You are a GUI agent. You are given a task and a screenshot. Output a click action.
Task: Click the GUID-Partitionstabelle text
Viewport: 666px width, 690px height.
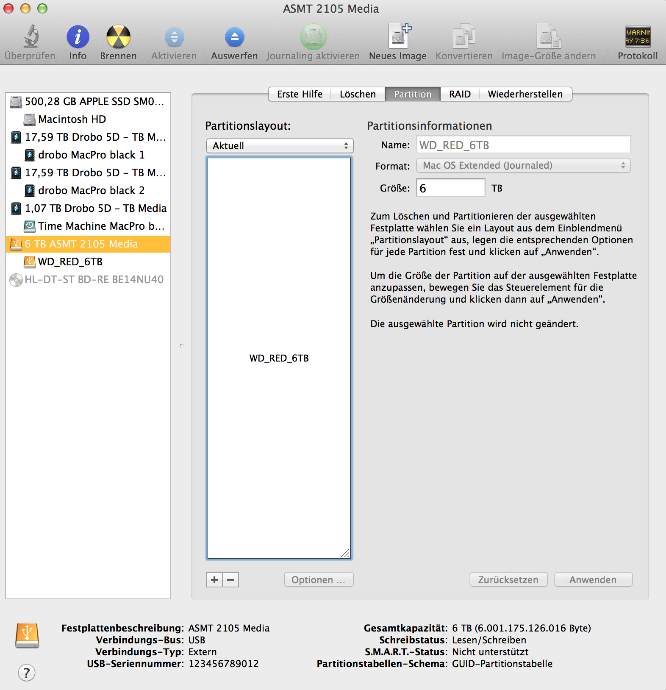[502, 664]
